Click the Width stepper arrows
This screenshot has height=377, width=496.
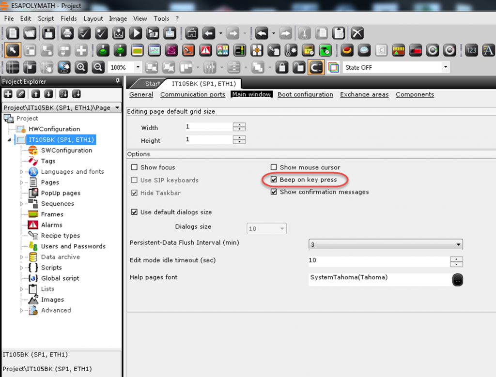pos(239,127)
